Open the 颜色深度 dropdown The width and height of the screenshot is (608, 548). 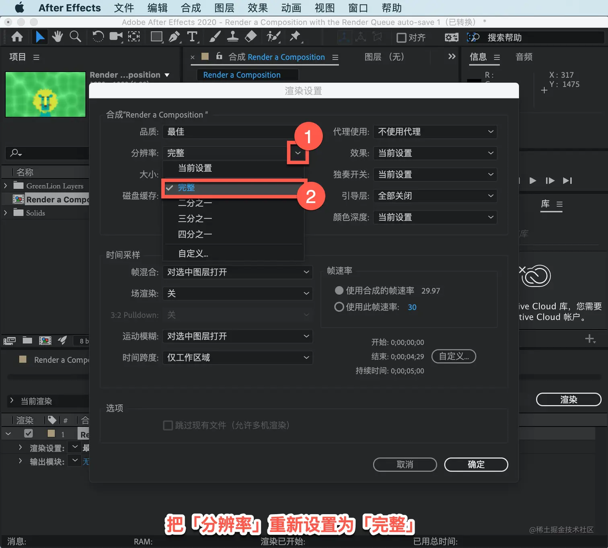[435, 217]
